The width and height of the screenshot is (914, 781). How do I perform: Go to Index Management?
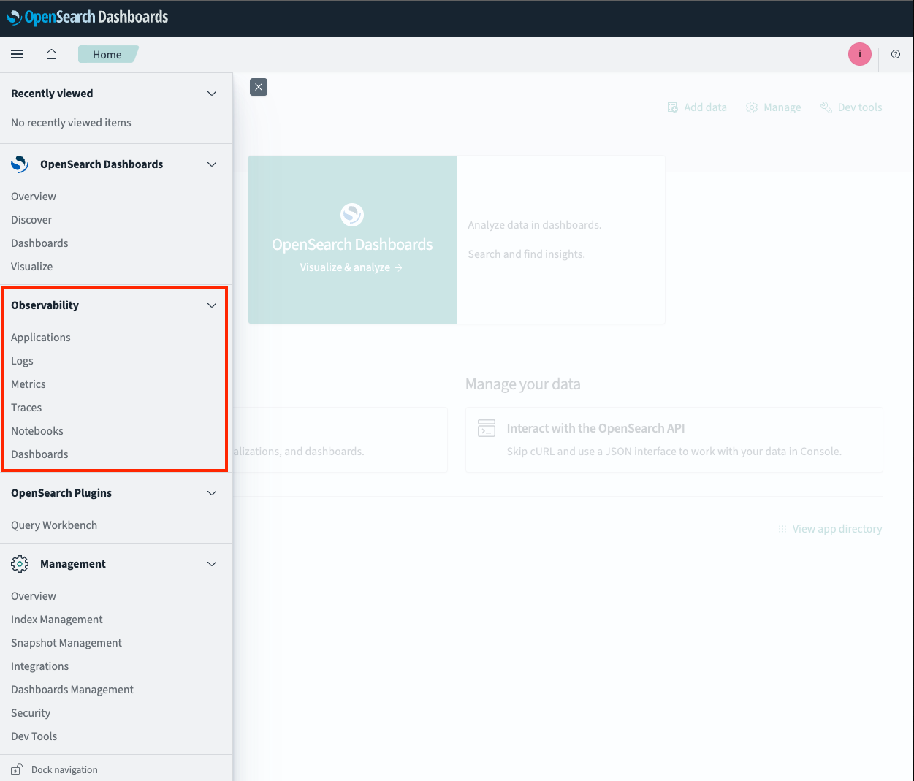click(x=57, y=620)
